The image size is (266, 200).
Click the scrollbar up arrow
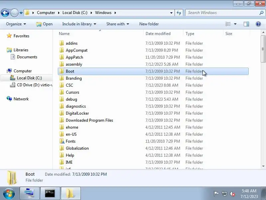tap(263, 32)
